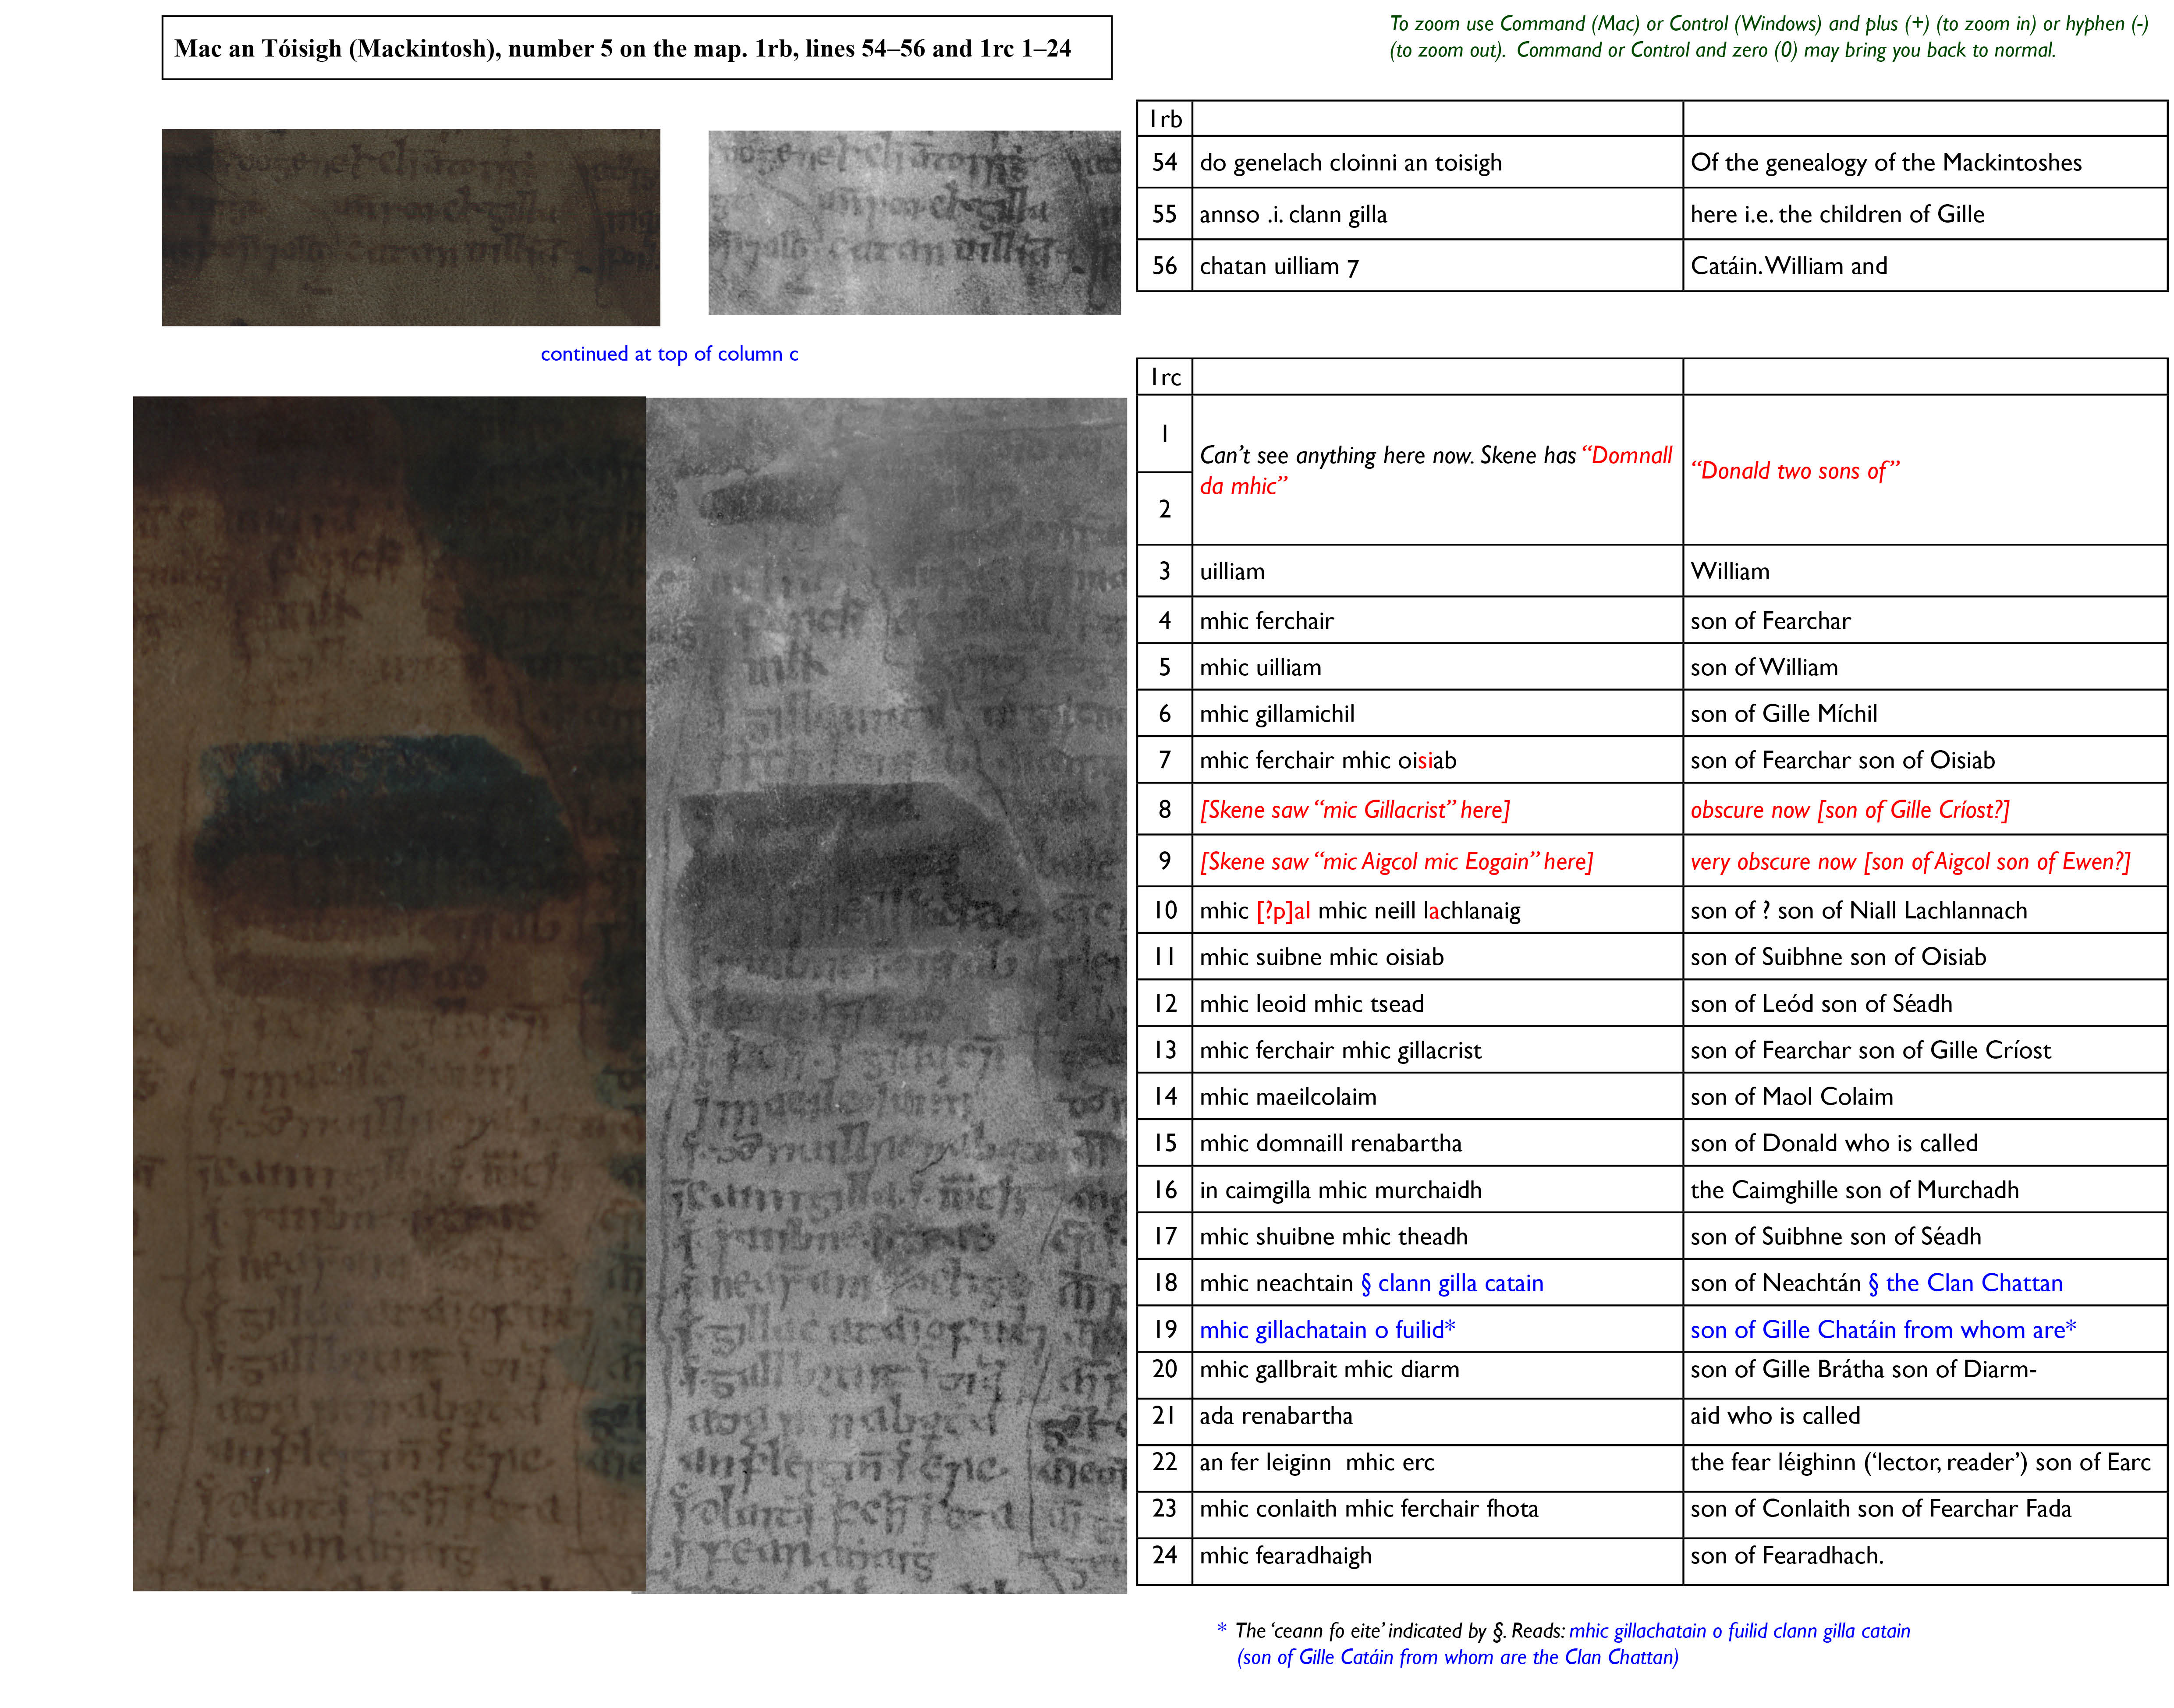Click red note 'Skene saw mic Gillacrist here'
Screen dimensions: 2174x1708
coord(1355,810)
